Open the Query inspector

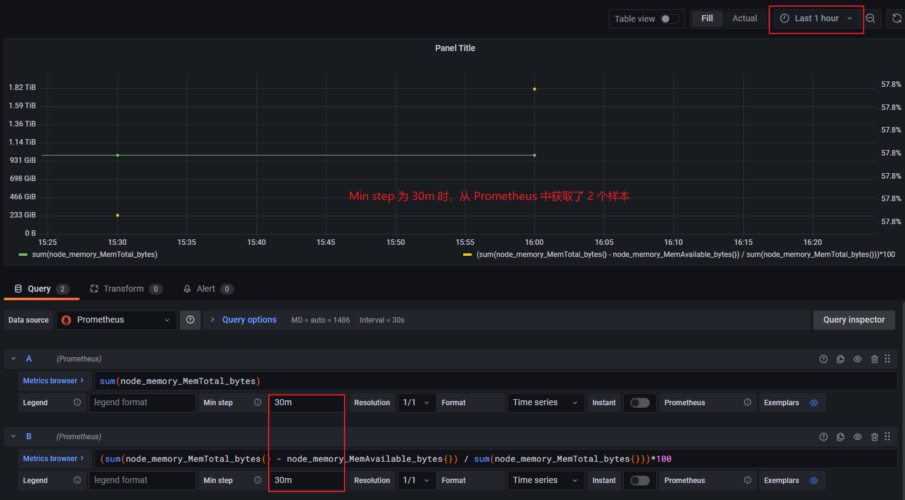point(854,320)
